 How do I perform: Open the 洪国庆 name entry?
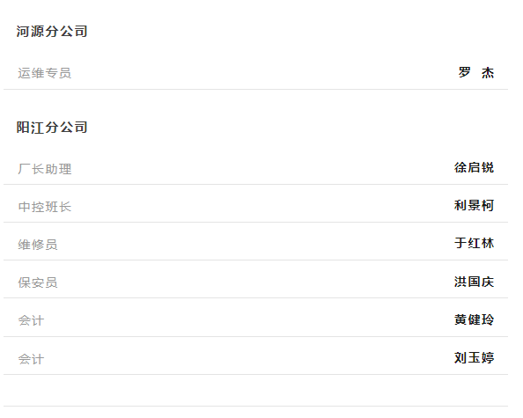pyautogui.click(x=474, y=282)
